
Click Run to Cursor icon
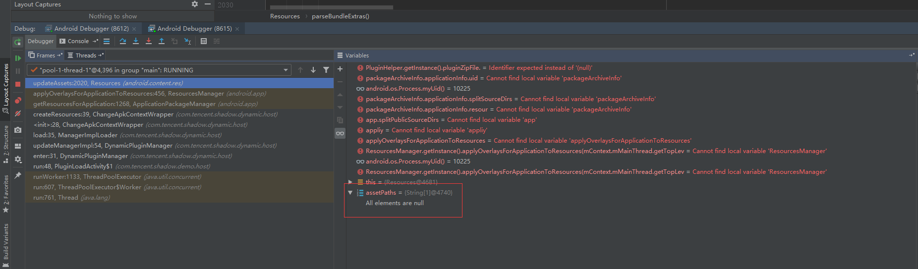click(187, 41)
